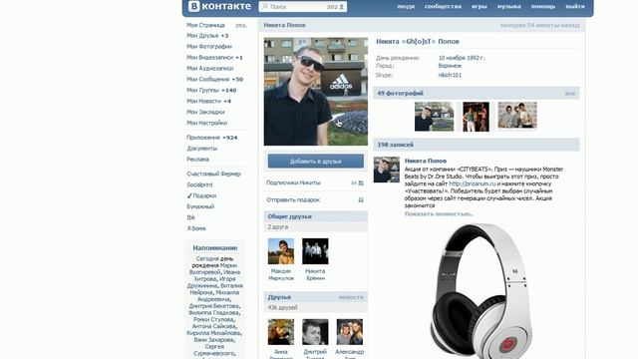Image resolution: width=638 pixels, height=359 pixels.
Task: Click the checkmark icon next to Подарки
Action: pos(189,195)
